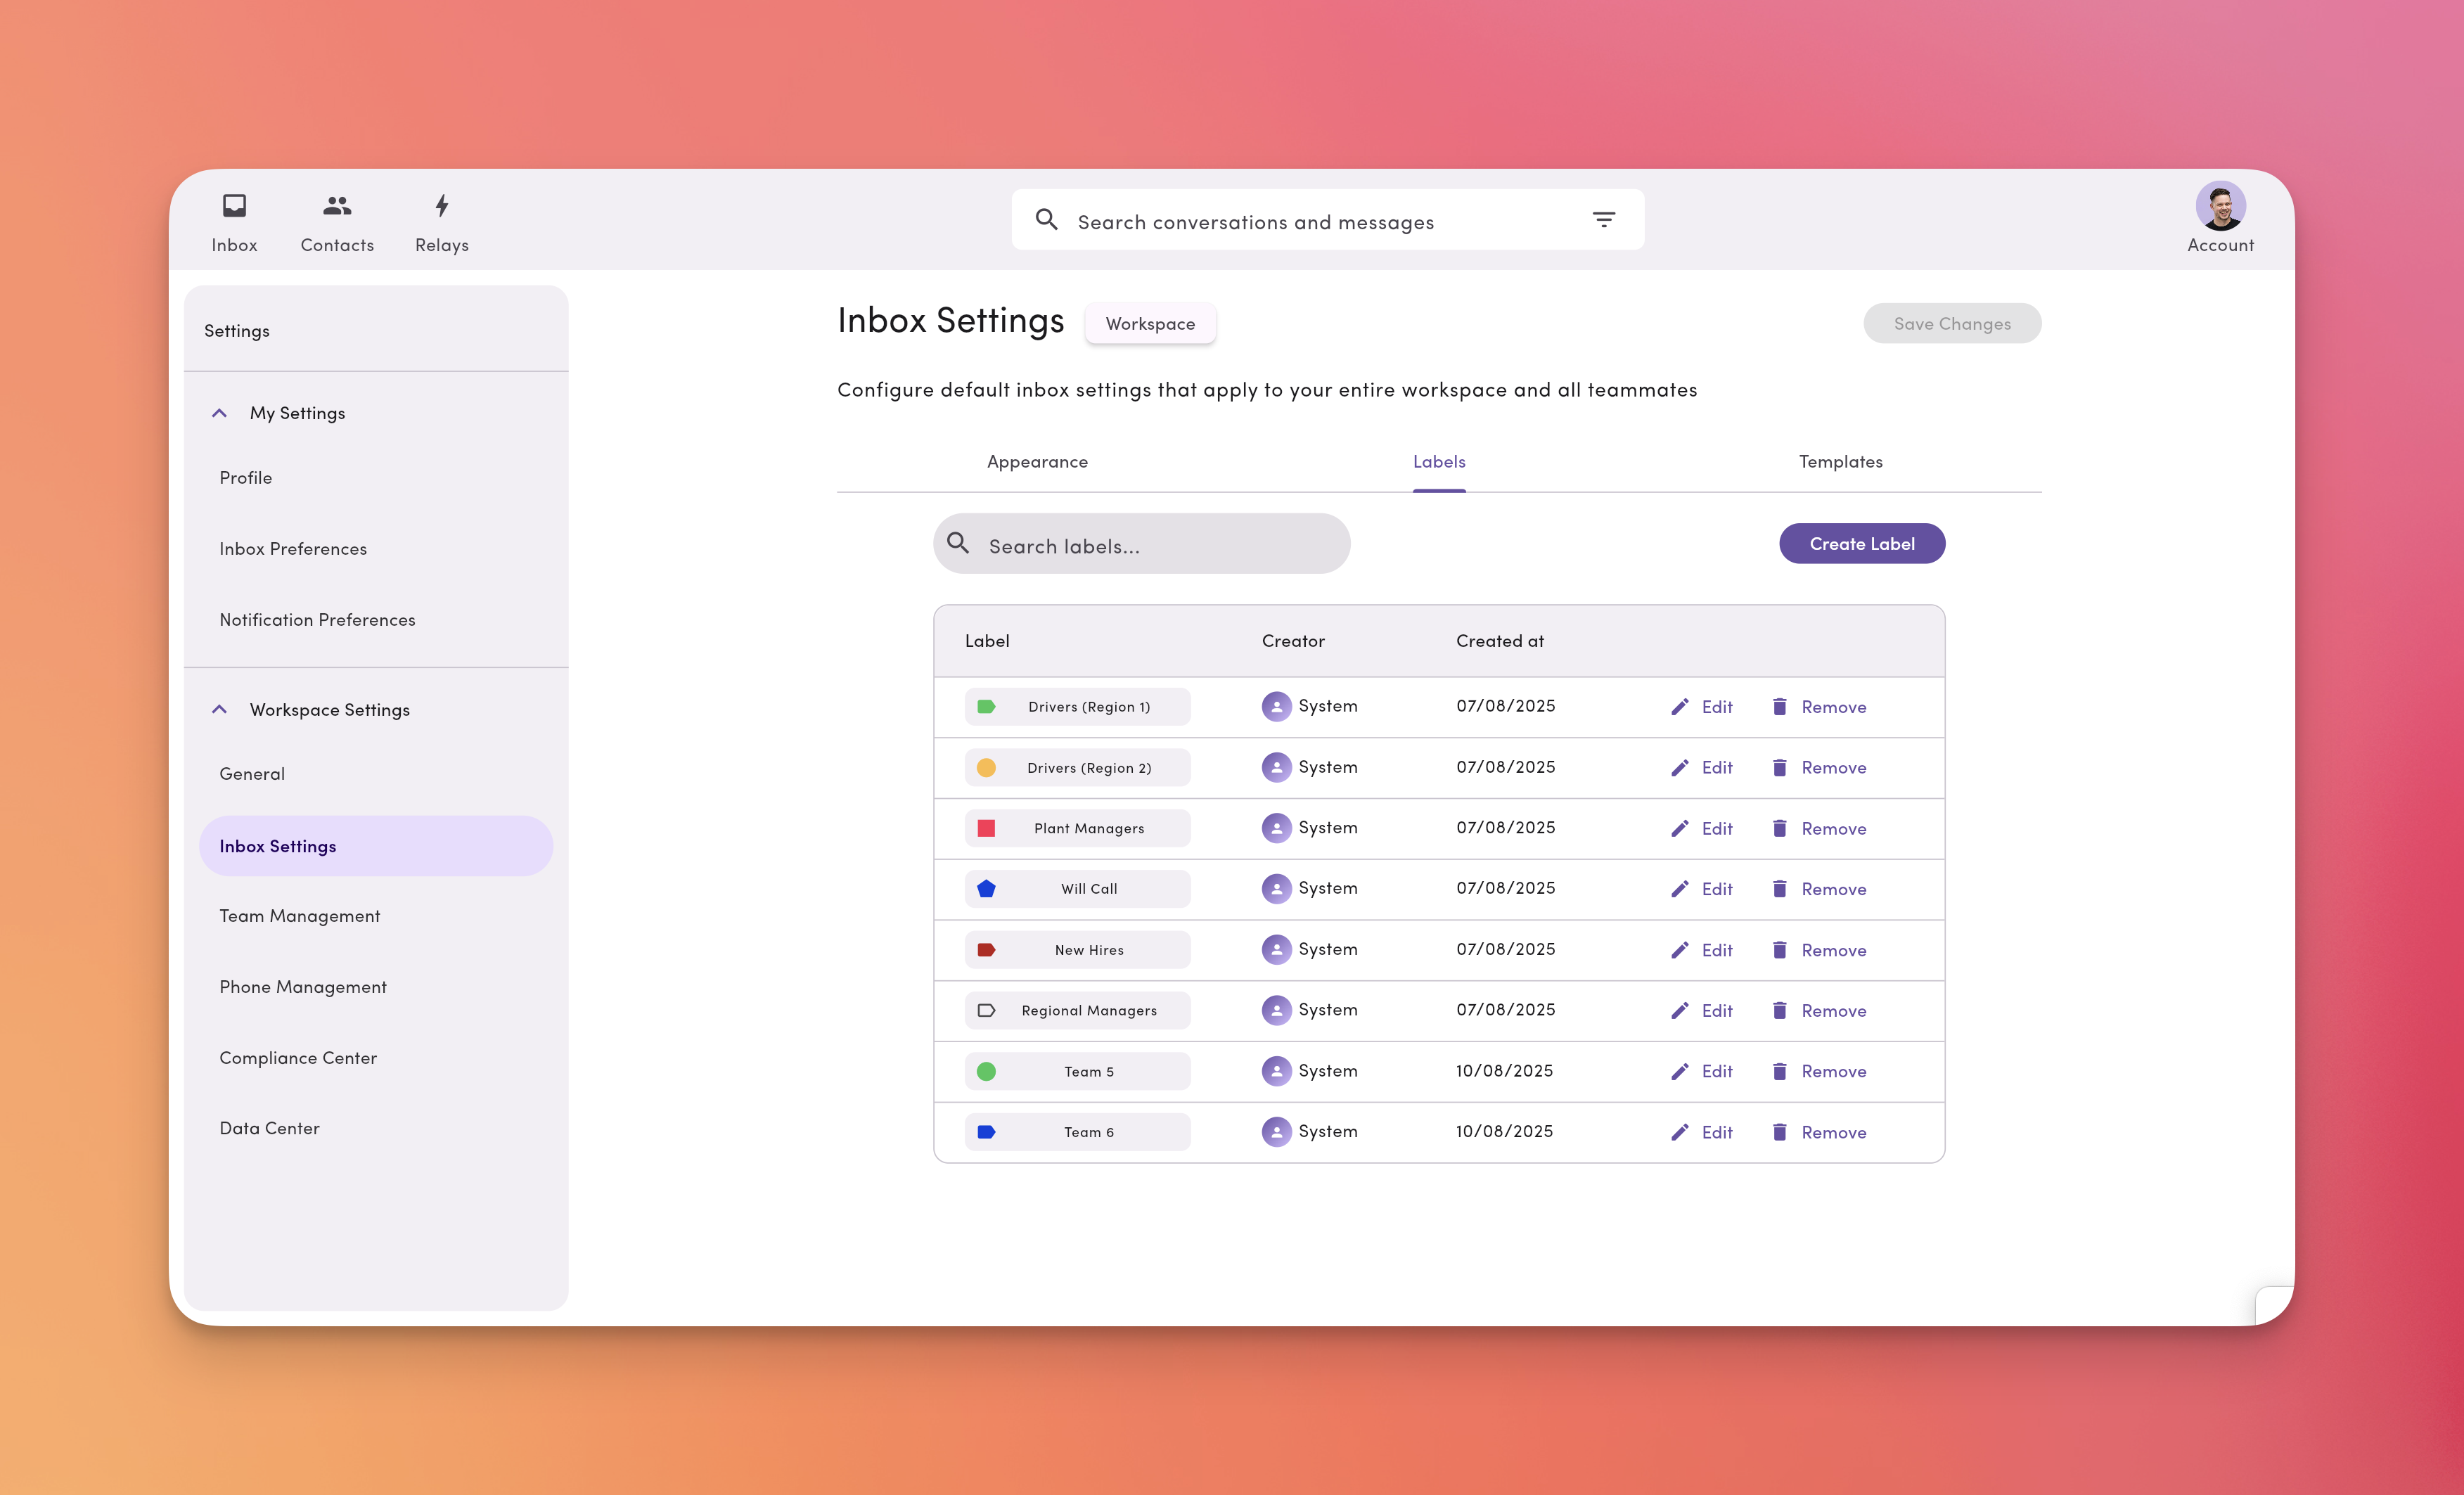Image resolution: width=2464 pixels, height=1495 pixels.
Task: Open the Inbox from the top navigation
Action: [x=234, y=218]
